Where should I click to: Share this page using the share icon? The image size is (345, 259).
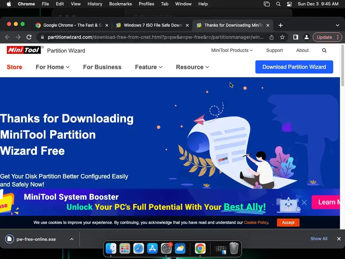tap(272, 37)
